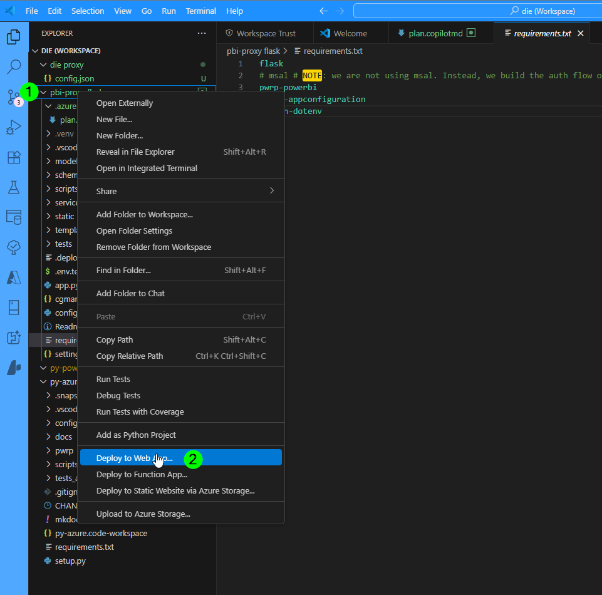Viewport: 602px width, 595px height.
Task: Switch to the Welcome tab
Action: [x=351, y=33]
